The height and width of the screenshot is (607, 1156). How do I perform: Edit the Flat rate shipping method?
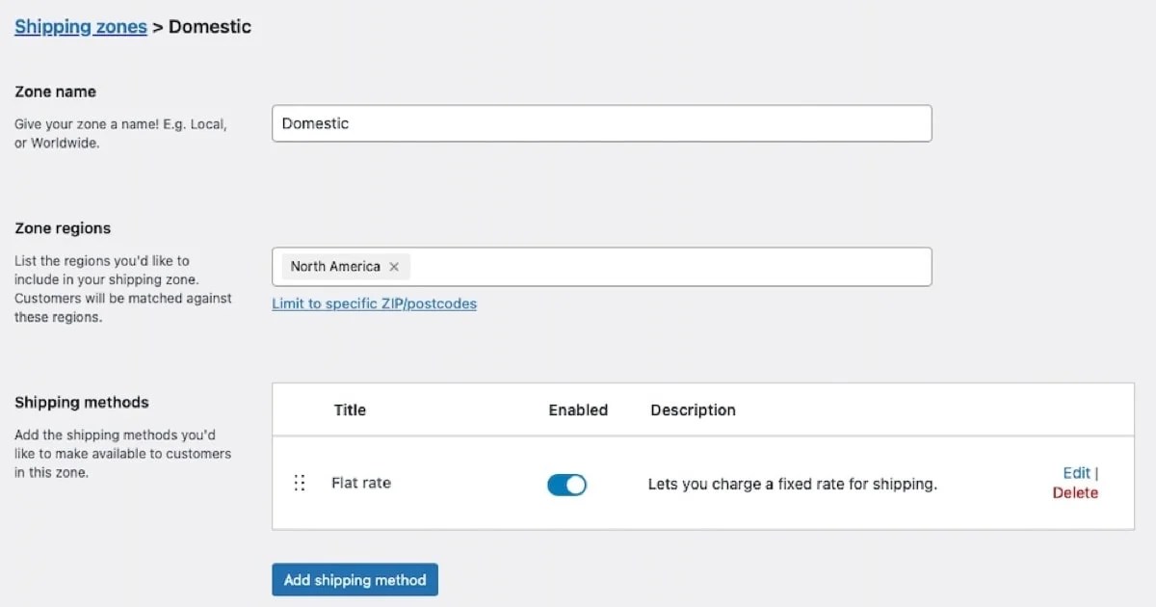click(x=1076, y=472)
